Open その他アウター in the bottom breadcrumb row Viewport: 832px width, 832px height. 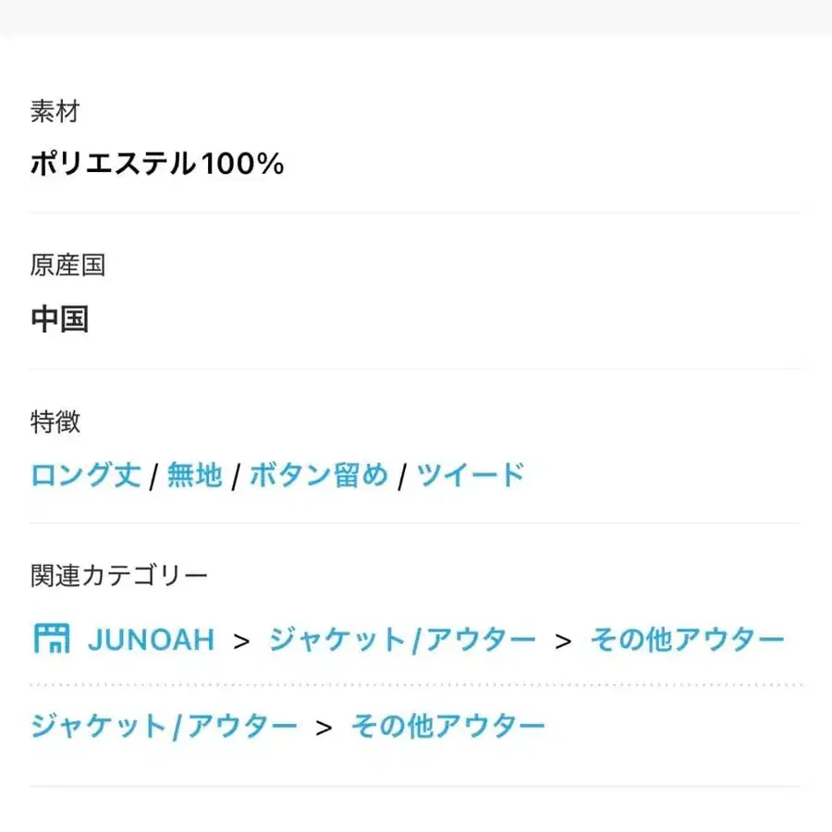448,726
